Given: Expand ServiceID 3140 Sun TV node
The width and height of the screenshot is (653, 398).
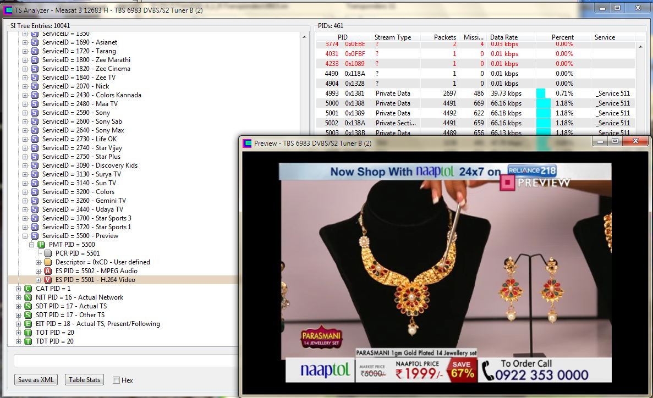Looking at the screenshot, I should point(25,183).
